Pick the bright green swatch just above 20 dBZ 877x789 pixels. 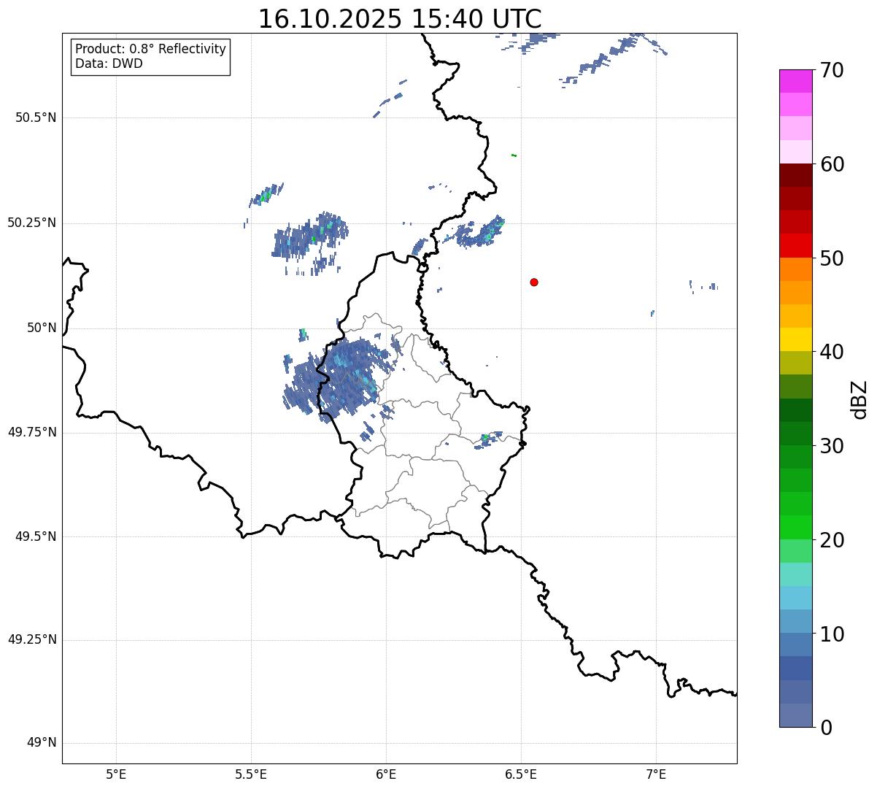point(795,527)
